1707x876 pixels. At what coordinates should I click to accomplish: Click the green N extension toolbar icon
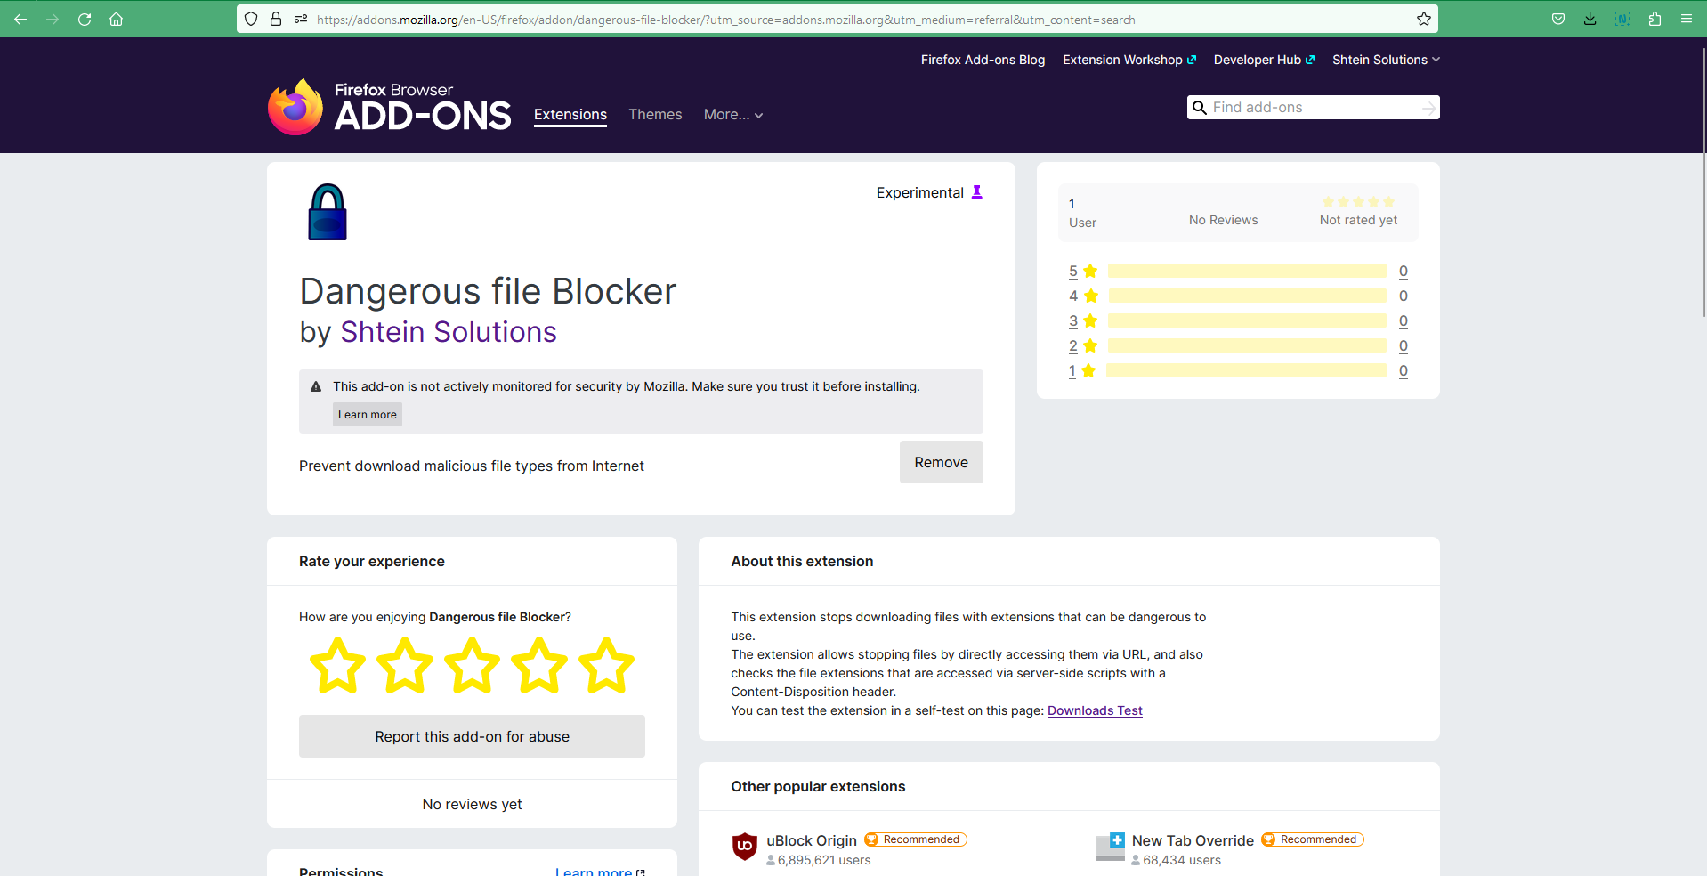pyautogui.click(x=1622, y=19)
